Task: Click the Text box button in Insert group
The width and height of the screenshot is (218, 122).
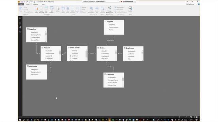Action: pos(83,7)
